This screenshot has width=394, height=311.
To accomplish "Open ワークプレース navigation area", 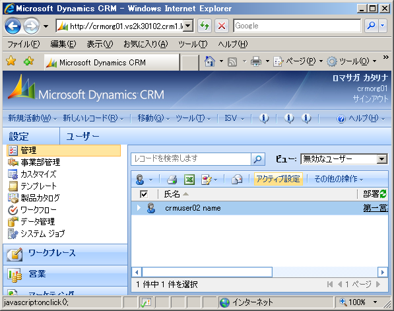I will [65, 254].
